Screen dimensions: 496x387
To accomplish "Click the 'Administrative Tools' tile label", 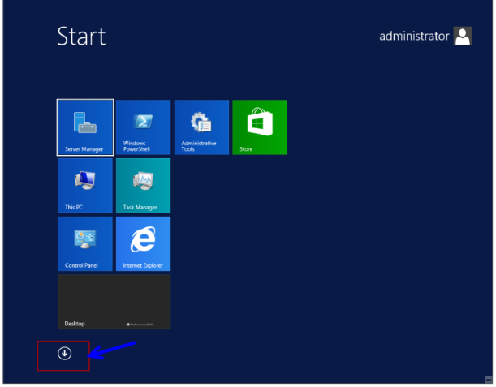I will click(198, 146).
